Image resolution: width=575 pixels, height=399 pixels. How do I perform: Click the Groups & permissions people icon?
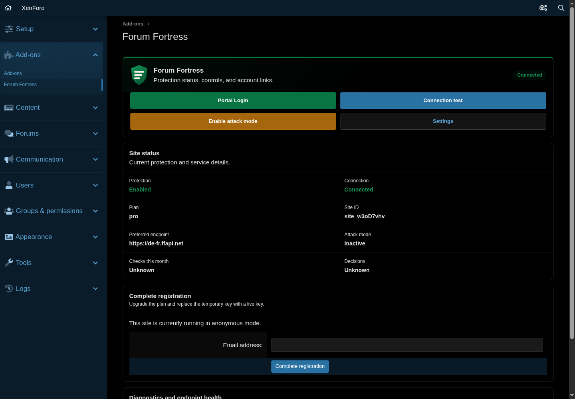tap(9, 211)
